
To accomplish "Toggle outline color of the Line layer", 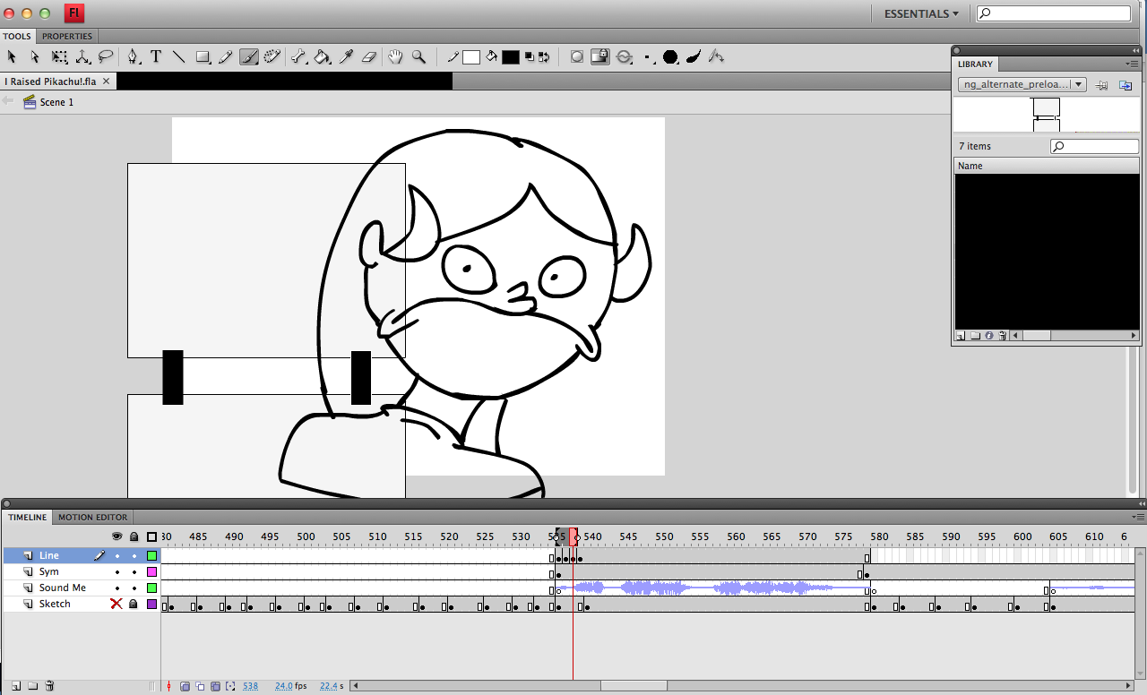I will tap(152, 556).
